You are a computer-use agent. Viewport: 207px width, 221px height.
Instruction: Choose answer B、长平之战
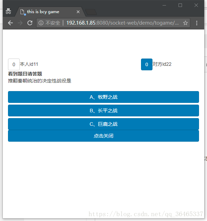coord(104,110)
